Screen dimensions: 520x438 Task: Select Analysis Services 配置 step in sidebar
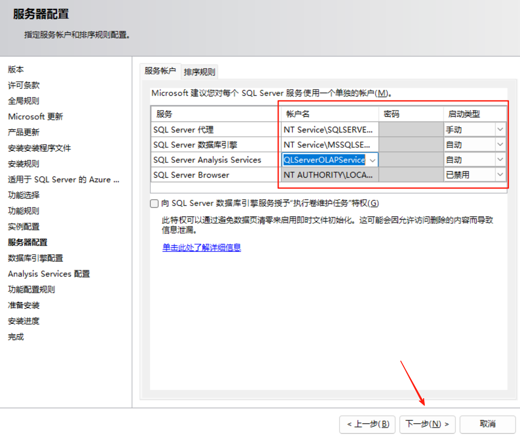tap(49, 273)
